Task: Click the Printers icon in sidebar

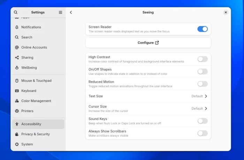Action: pyautogui.click(x=17, y=111)
